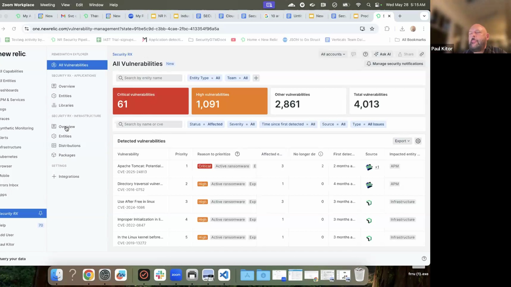Open Packages in the sidebar

(x=67, y=155)
